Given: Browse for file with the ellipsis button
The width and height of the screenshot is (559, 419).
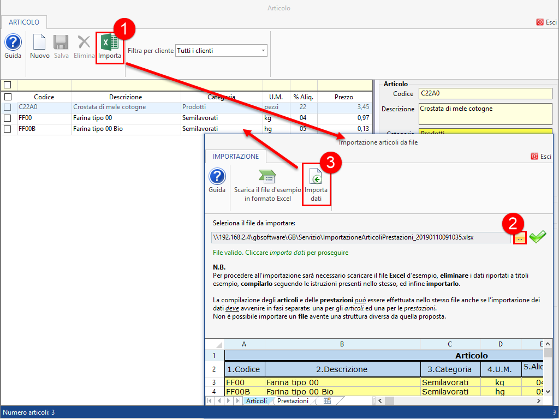Looking at the screenshot, I should (x=520, y=238).
